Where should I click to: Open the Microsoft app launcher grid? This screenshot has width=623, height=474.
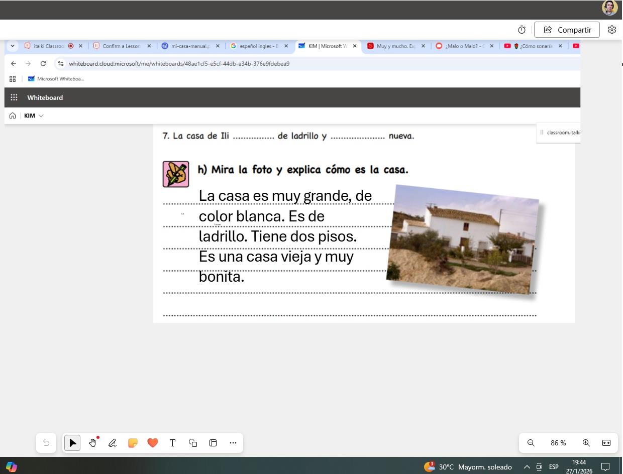(14, 97)
